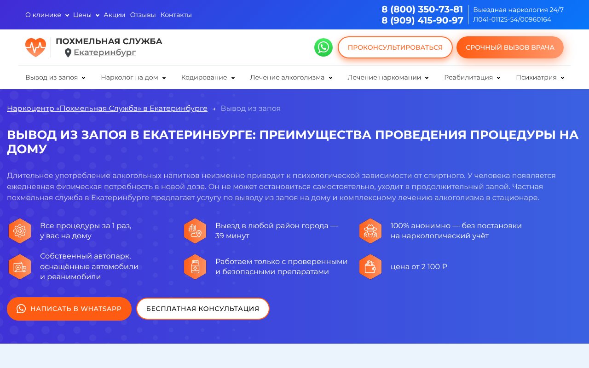
Task: Click the anonymity hexagon icon
Action: [x=370, y=230]
